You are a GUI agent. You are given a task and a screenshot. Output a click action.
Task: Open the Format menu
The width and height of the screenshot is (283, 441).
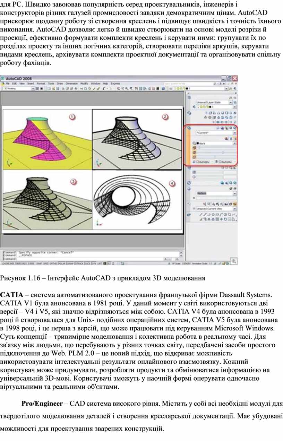click(x=41, y=83)
